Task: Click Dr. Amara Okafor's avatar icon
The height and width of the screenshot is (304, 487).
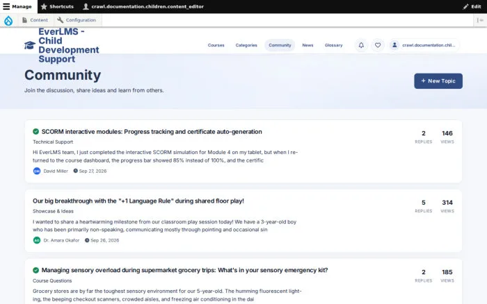Action: [37, 240]
